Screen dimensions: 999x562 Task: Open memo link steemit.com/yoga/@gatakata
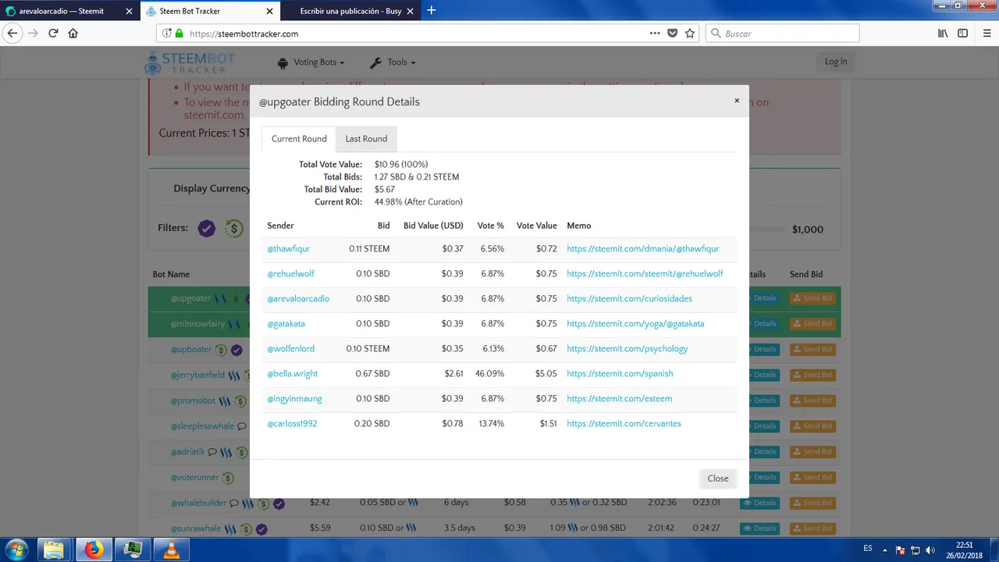tap(635, 324)
